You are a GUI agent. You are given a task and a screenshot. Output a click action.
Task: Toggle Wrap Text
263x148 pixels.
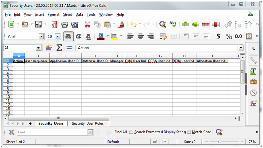[163, 36]
